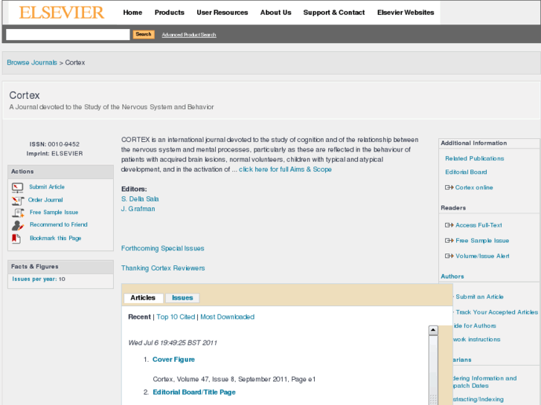Image resolution: width=541 pixels, height=405 pixels.
Task: Open Editorial Board sidebar link
Action: [x=466, y=172]
